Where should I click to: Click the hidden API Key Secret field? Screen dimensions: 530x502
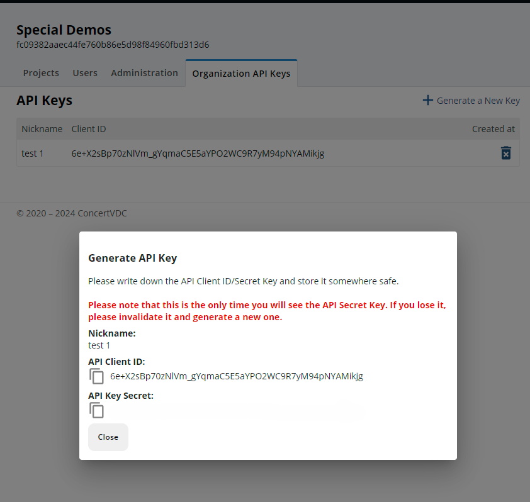236,411
